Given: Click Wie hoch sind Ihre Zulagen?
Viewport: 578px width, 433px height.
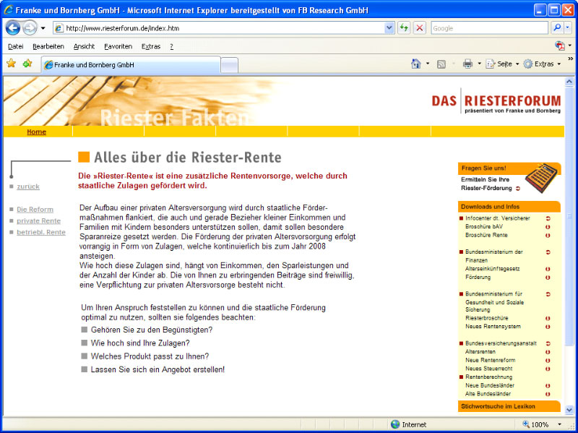Looking at the screenshot, I should coord(140,343).
